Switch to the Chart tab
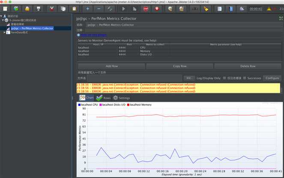The image size is (284, 178). click(87, 98)
